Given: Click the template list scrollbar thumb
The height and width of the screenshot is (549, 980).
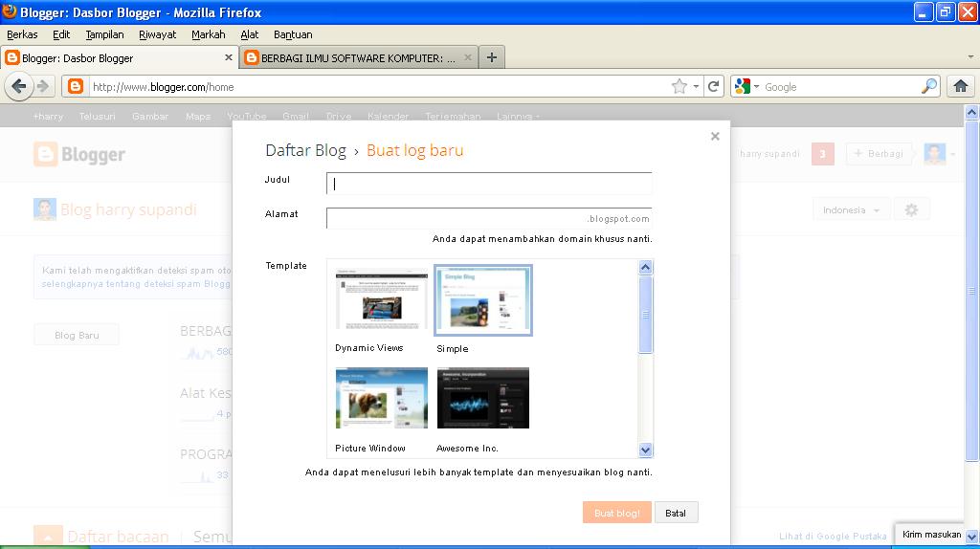Looking at the screenshot, I should point(646,314).
